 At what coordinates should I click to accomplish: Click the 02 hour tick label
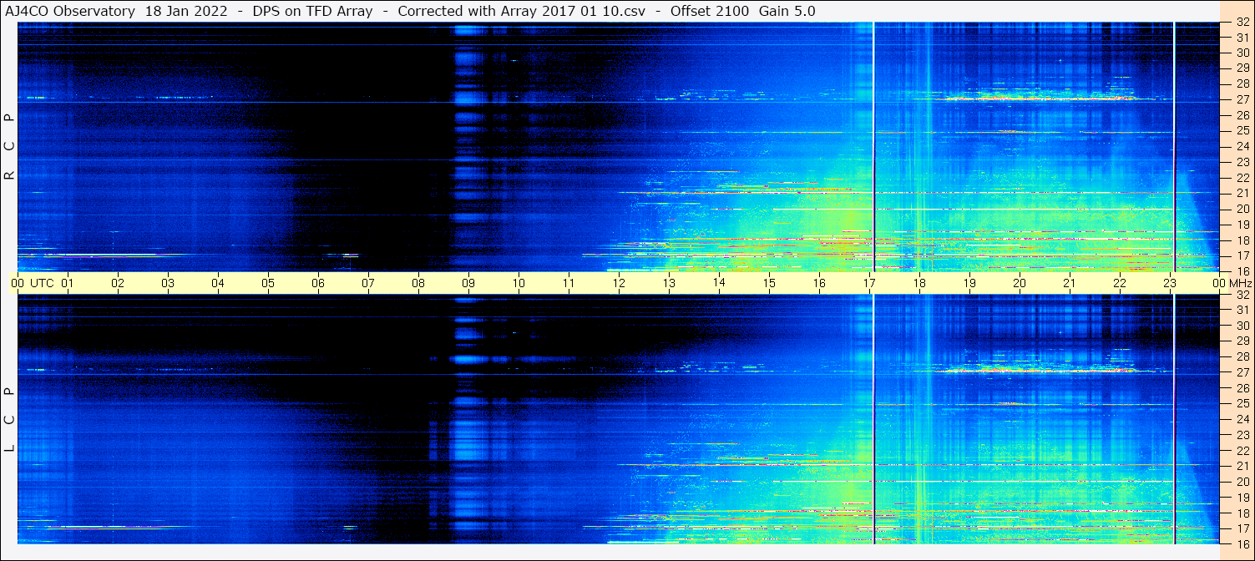118,283
